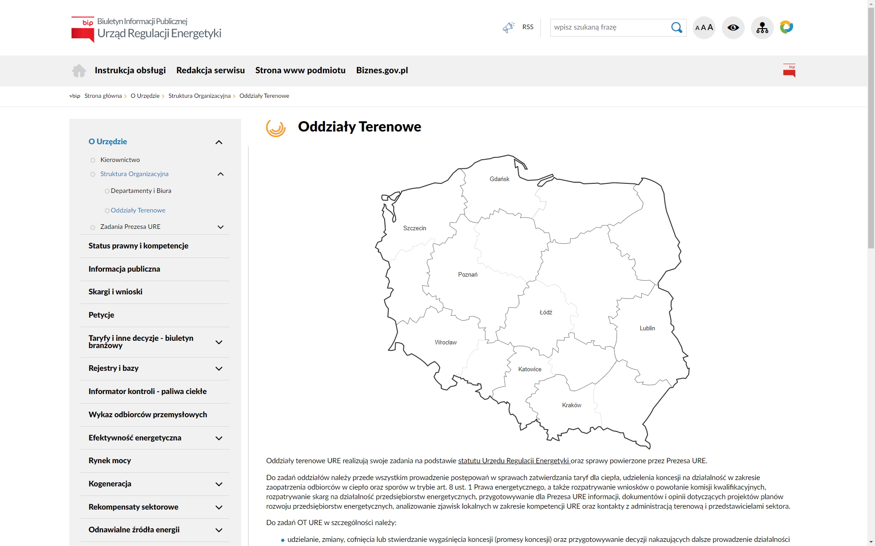Click the colorful circular logo icon
875x546 pixels.
(x=787, y=27)
